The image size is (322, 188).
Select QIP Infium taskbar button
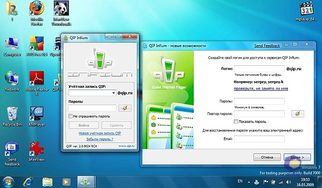click(x=86, y=182)
